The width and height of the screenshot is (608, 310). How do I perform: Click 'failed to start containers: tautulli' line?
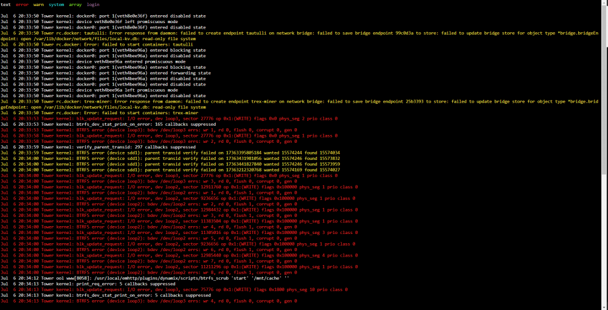[x=97, y=44]
